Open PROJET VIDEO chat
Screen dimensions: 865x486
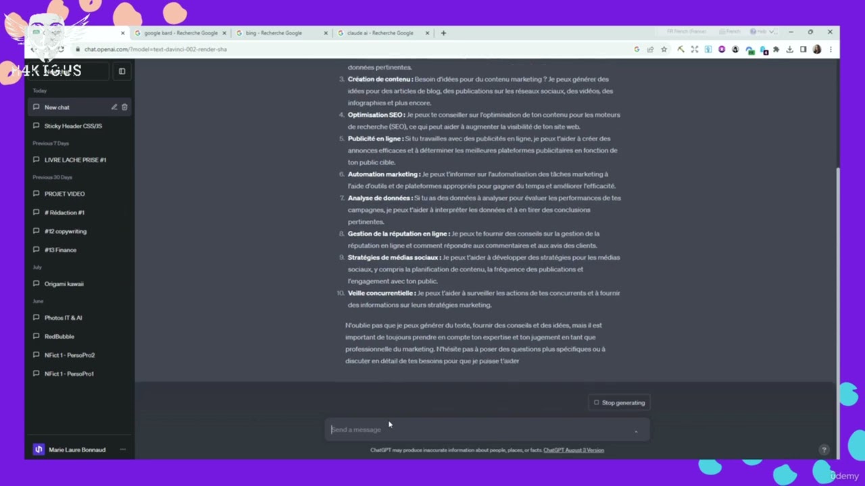(x=80, y=194)
